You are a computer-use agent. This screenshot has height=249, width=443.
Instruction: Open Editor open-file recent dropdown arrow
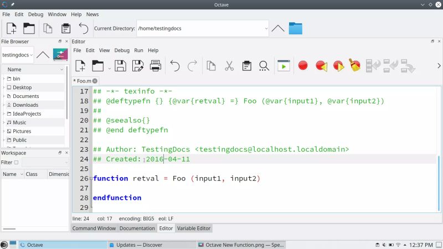[x=109, y=69]
